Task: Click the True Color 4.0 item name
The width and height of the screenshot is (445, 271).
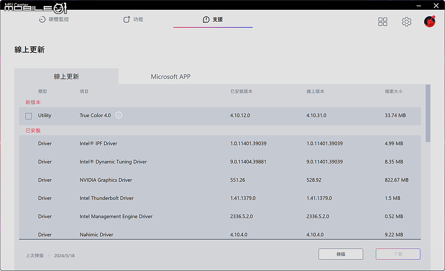Action: pyautogui.click(x=95, y=115)
